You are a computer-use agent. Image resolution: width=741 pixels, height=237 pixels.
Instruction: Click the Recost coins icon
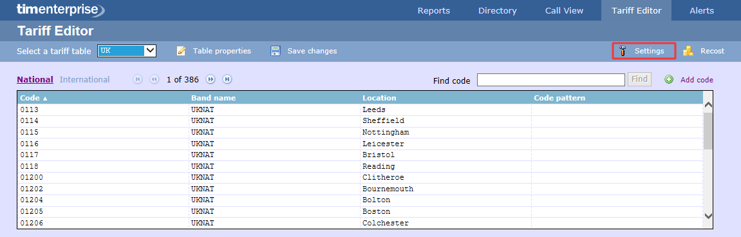coord(688,51)
